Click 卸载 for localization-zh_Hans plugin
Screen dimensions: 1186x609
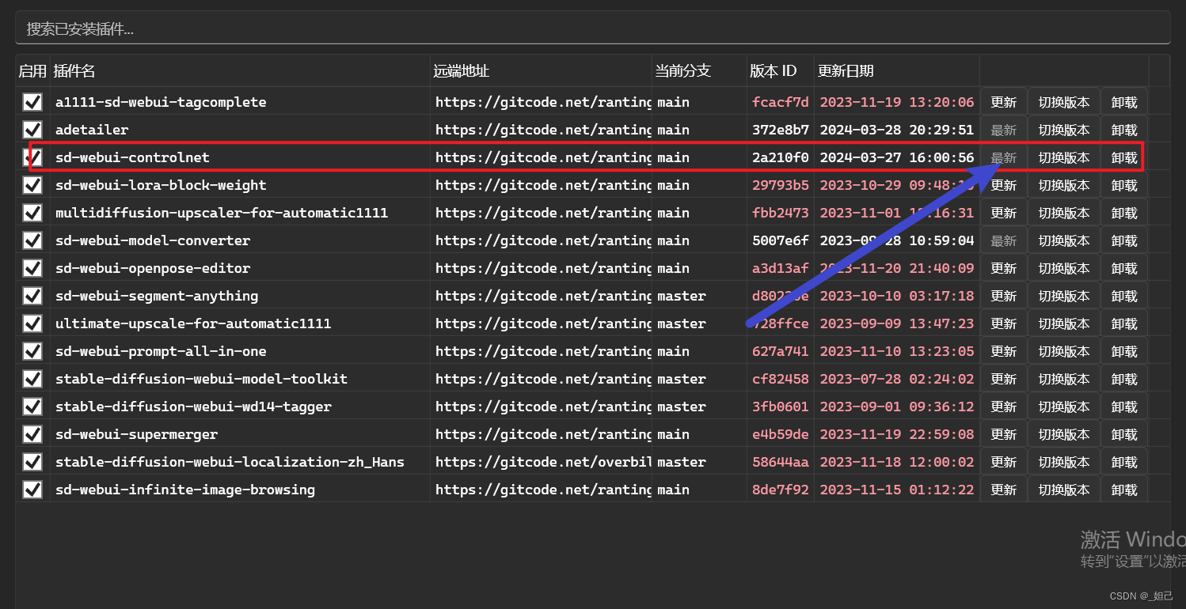click(x=1124, y=462)
